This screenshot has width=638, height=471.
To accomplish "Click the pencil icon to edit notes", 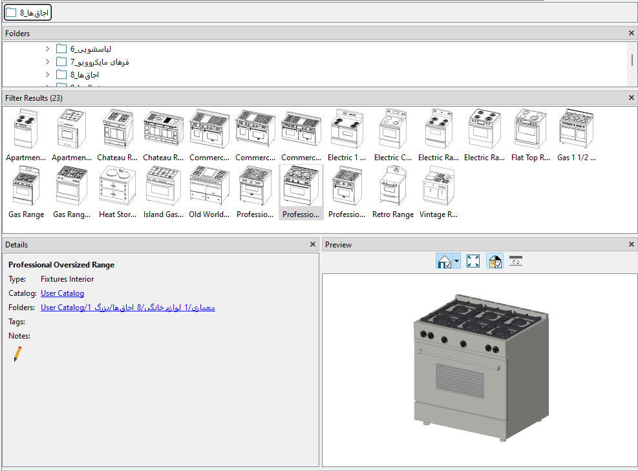I will coord(17,353).
